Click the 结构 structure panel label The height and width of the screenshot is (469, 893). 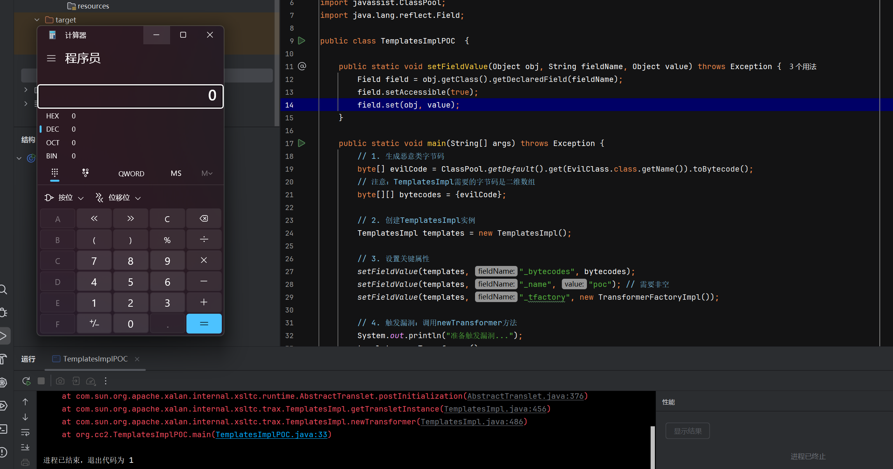(28, 139)
